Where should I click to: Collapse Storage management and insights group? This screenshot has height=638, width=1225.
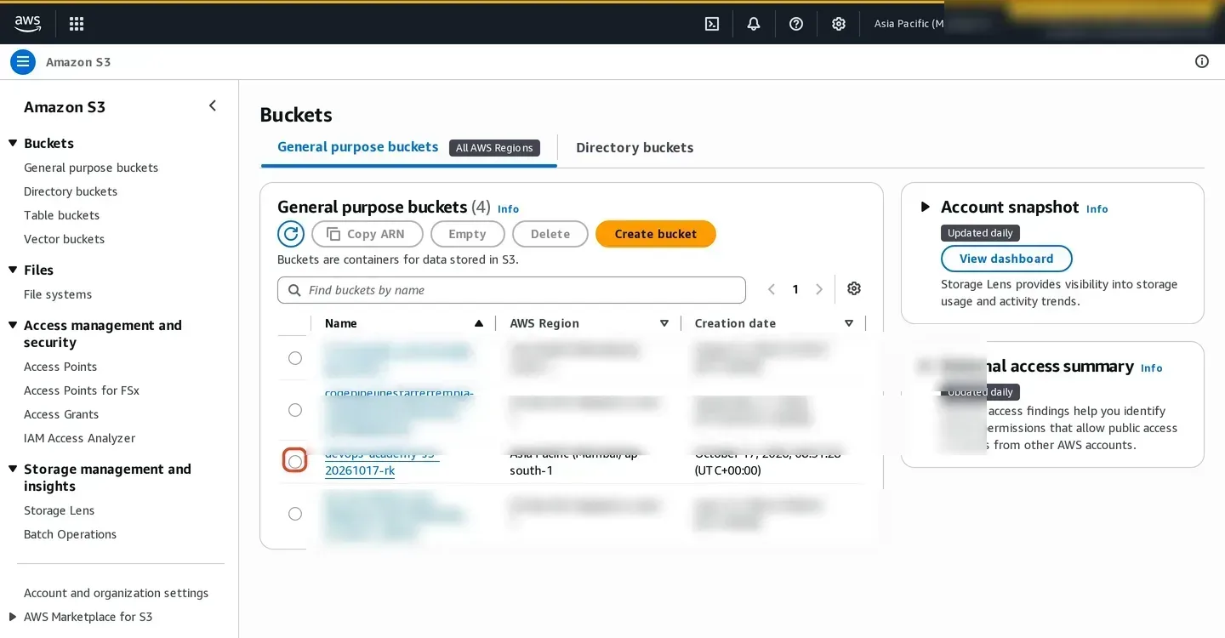[x=13, y=469]
